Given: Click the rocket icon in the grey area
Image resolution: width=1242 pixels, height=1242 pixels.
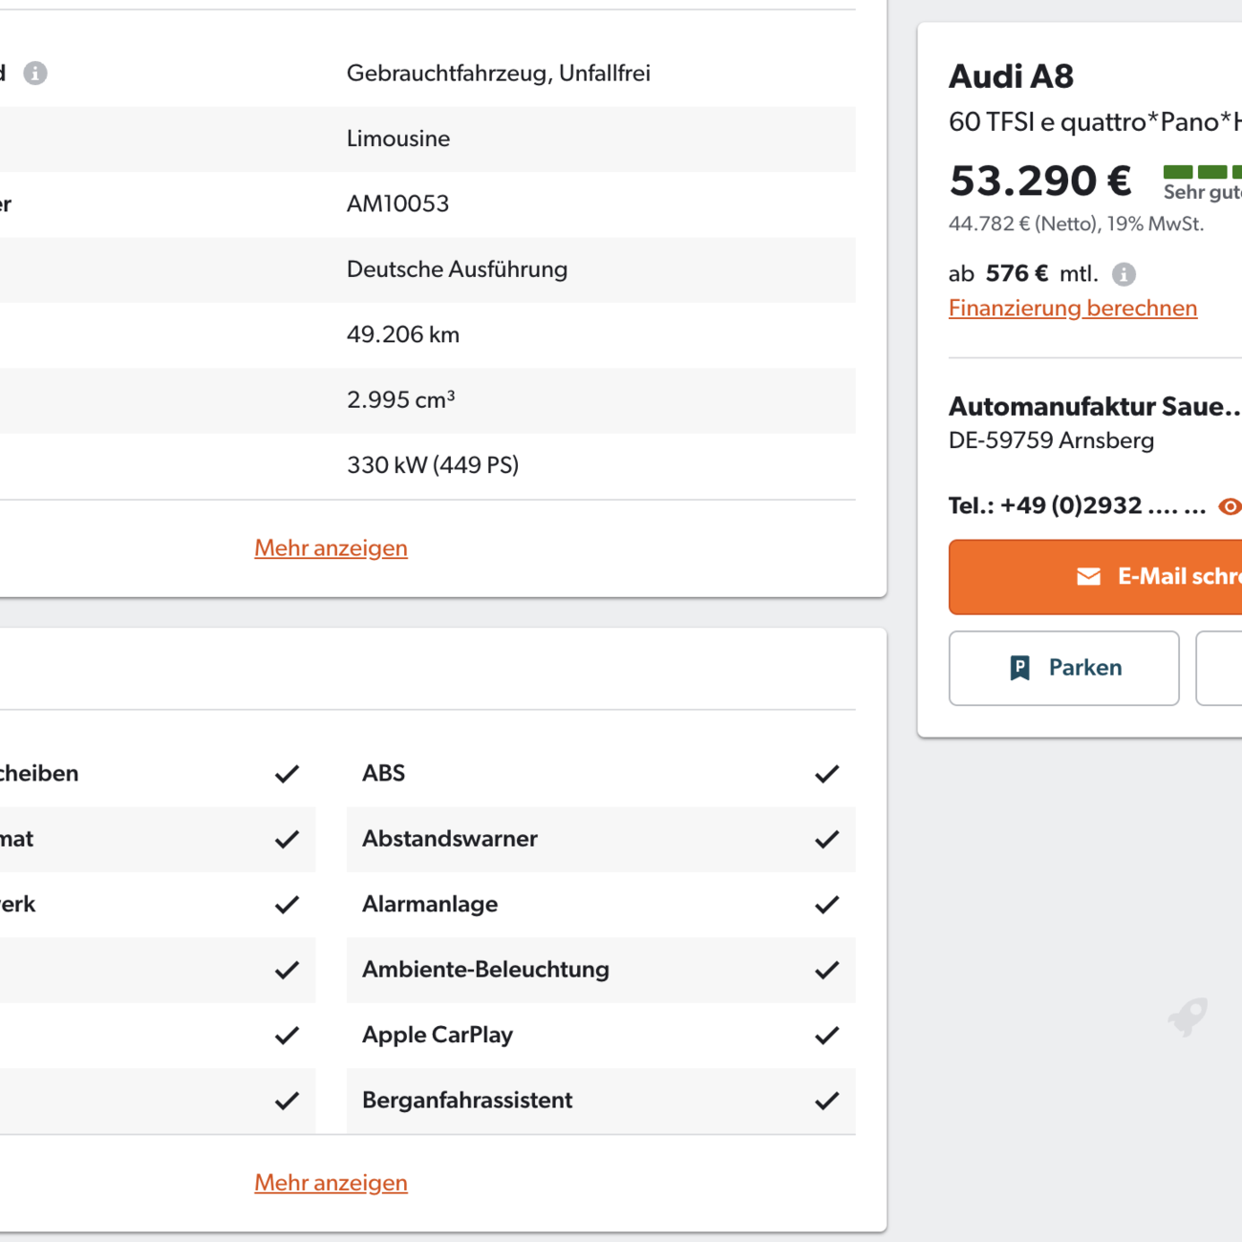Looking at the screenshot, I should tap(1188, 1017).
